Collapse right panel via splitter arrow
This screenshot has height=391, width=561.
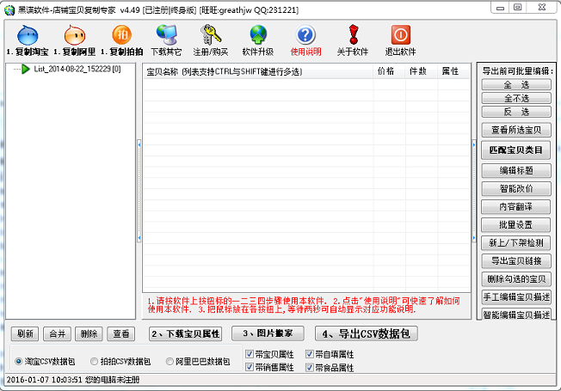point(474,192)
